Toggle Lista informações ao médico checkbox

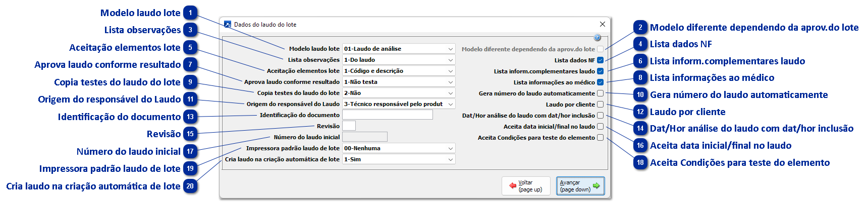[x=600, y=82]
